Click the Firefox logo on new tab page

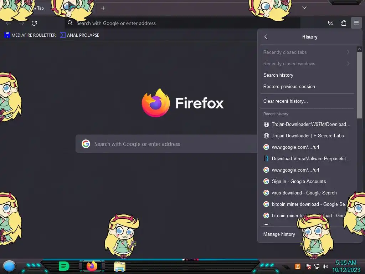coord(182,103)
